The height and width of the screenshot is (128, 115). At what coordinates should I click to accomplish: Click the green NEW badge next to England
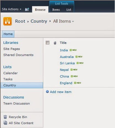point(77,83)
